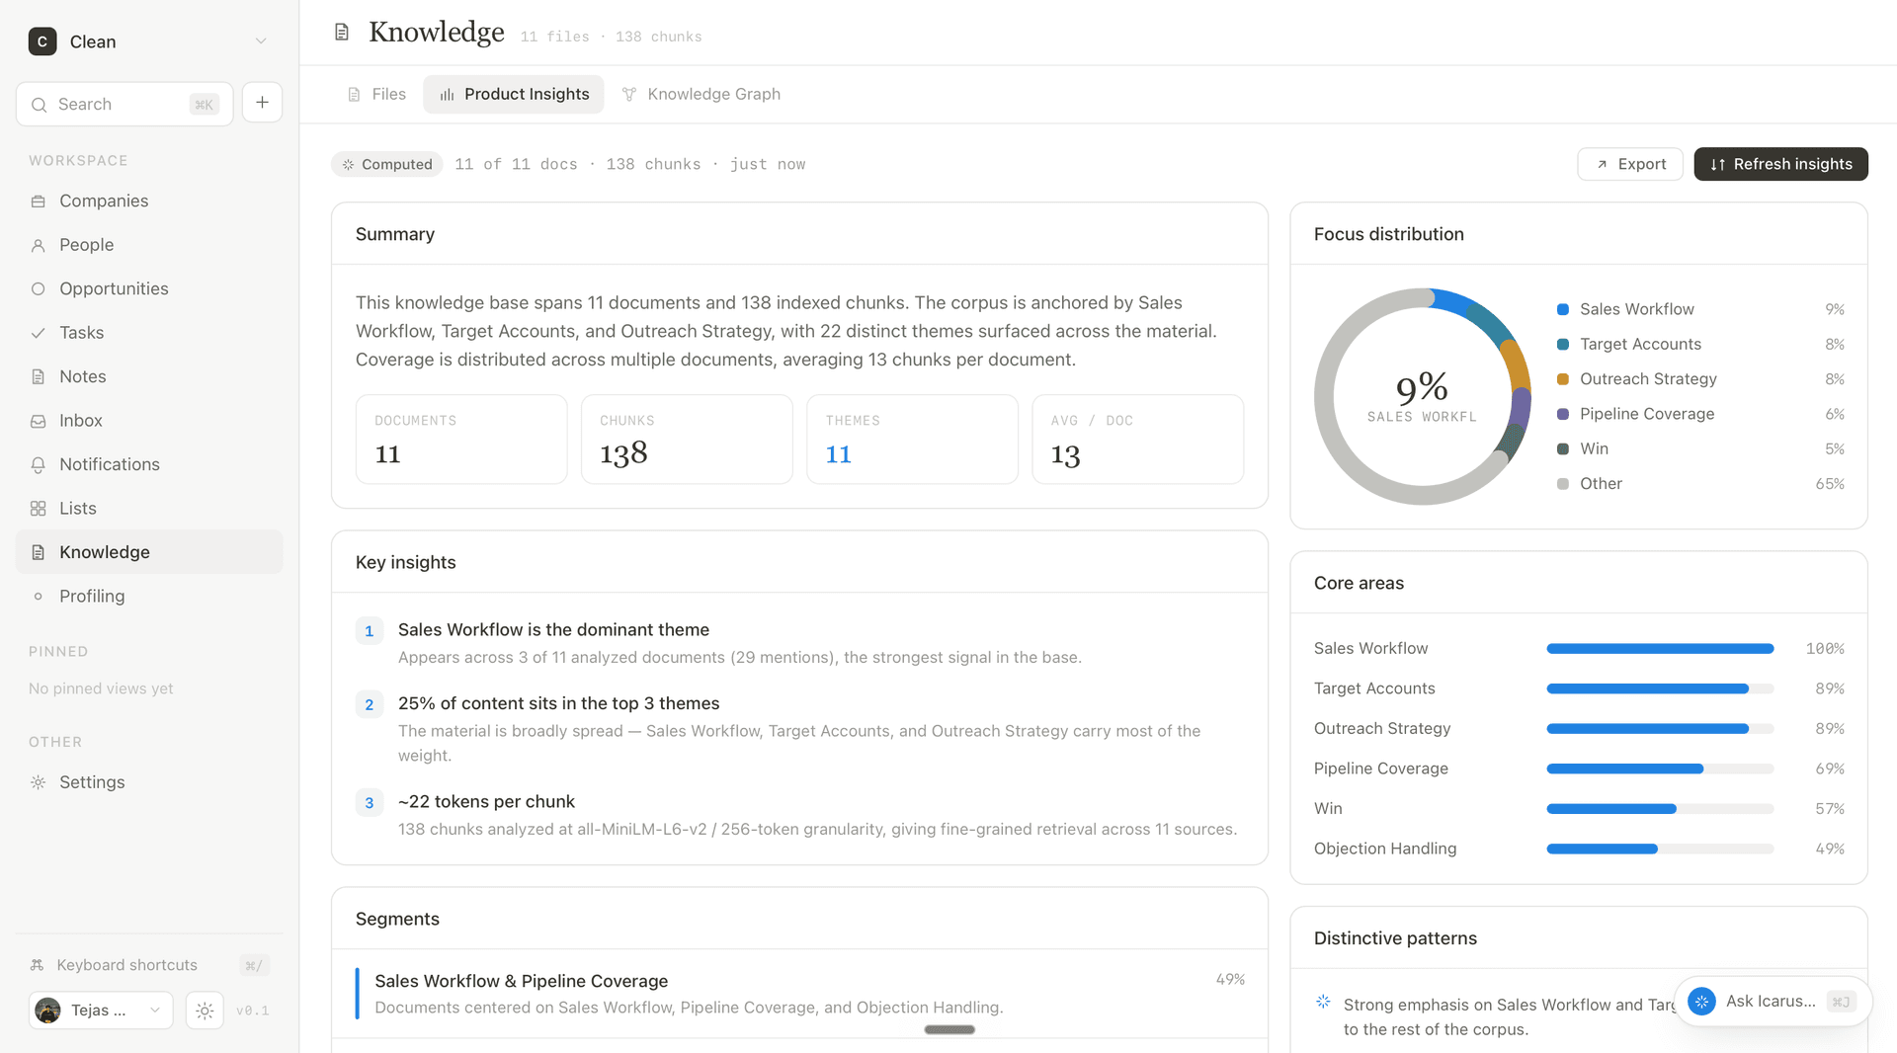Click the Computed status badge
Screen dimensions: 1897x1053
click(387, 164)
